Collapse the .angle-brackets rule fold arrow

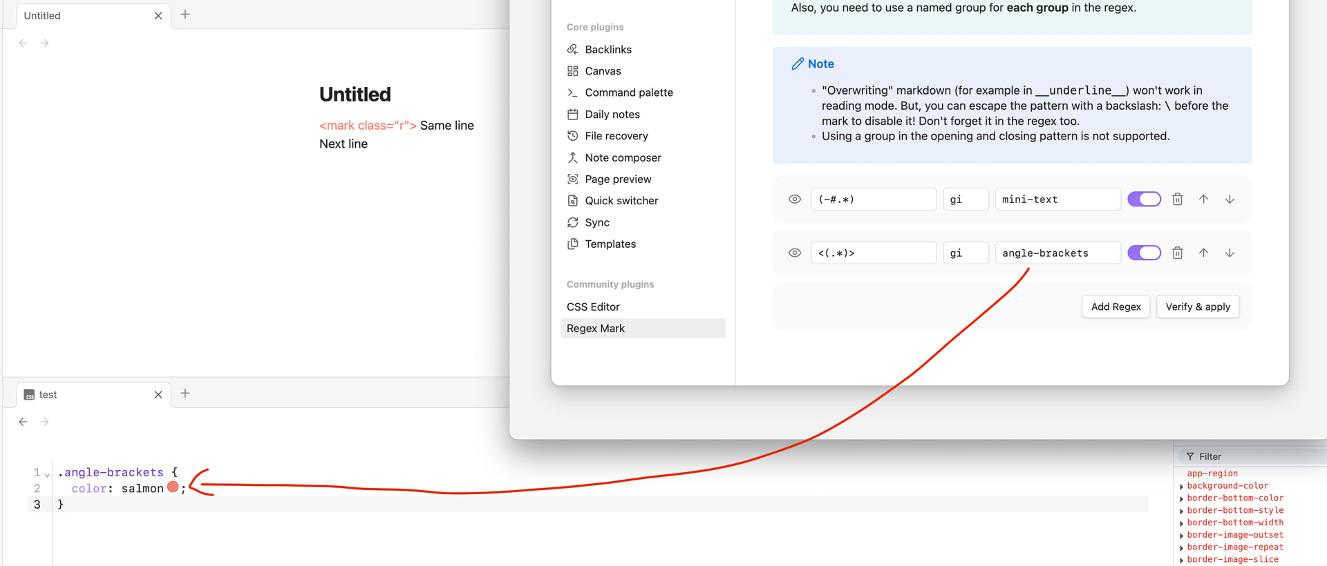coord(47,474)
